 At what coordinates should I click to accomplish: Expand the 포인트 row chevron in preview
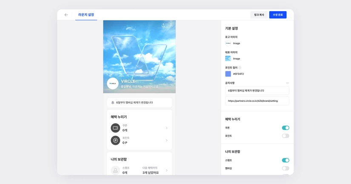tap(166, 141)
